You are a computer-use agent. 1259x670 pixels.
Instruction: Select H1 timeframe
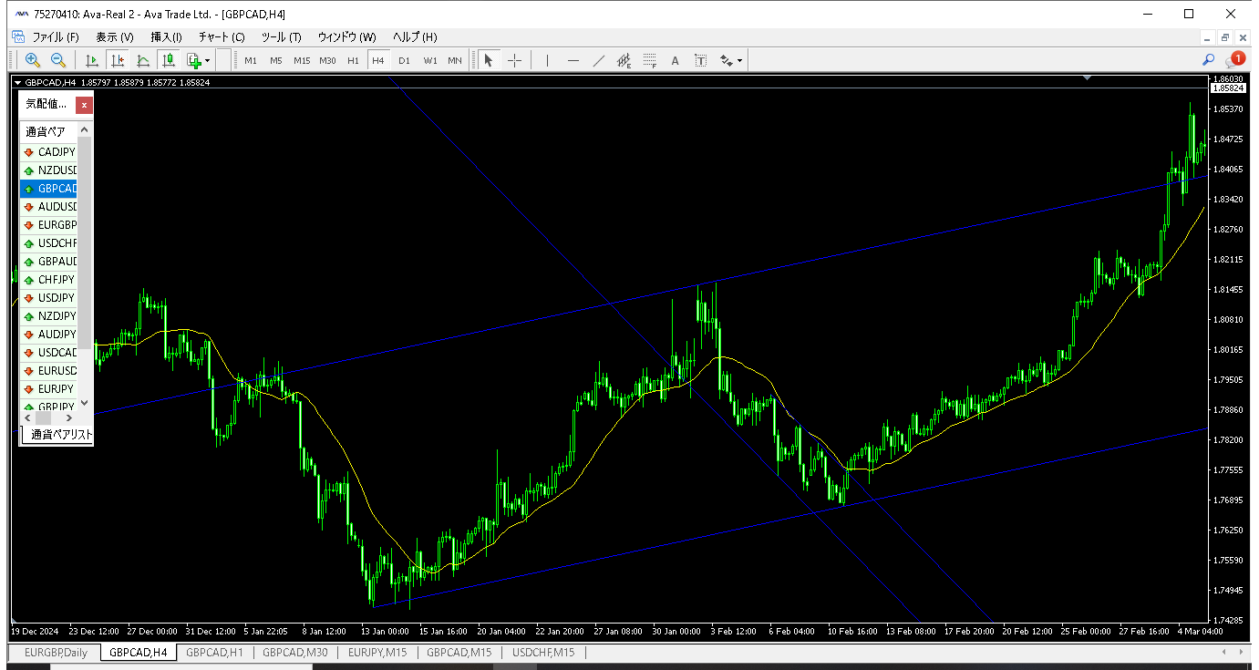[x=353, y=61]
